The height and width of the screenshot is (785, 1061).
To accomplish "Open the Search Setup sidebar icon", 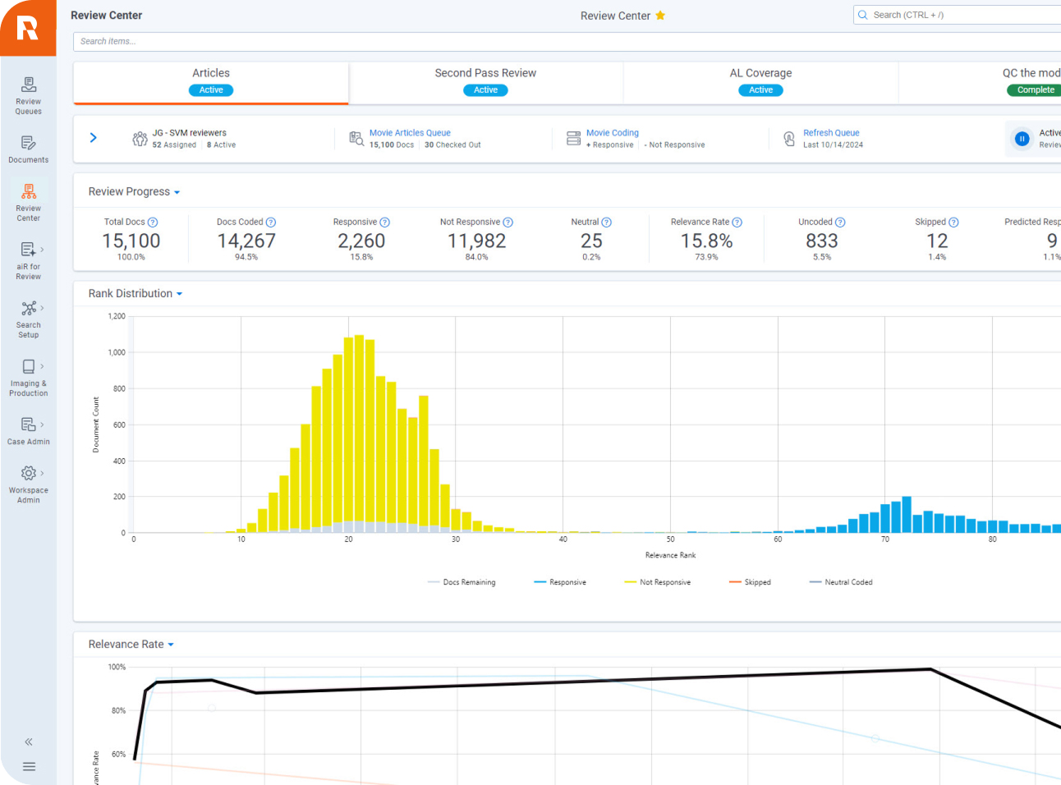I will [29, 318].
